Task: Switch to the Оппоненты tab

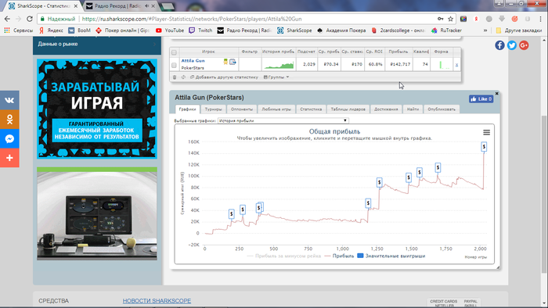Action: tap(242, 109)
